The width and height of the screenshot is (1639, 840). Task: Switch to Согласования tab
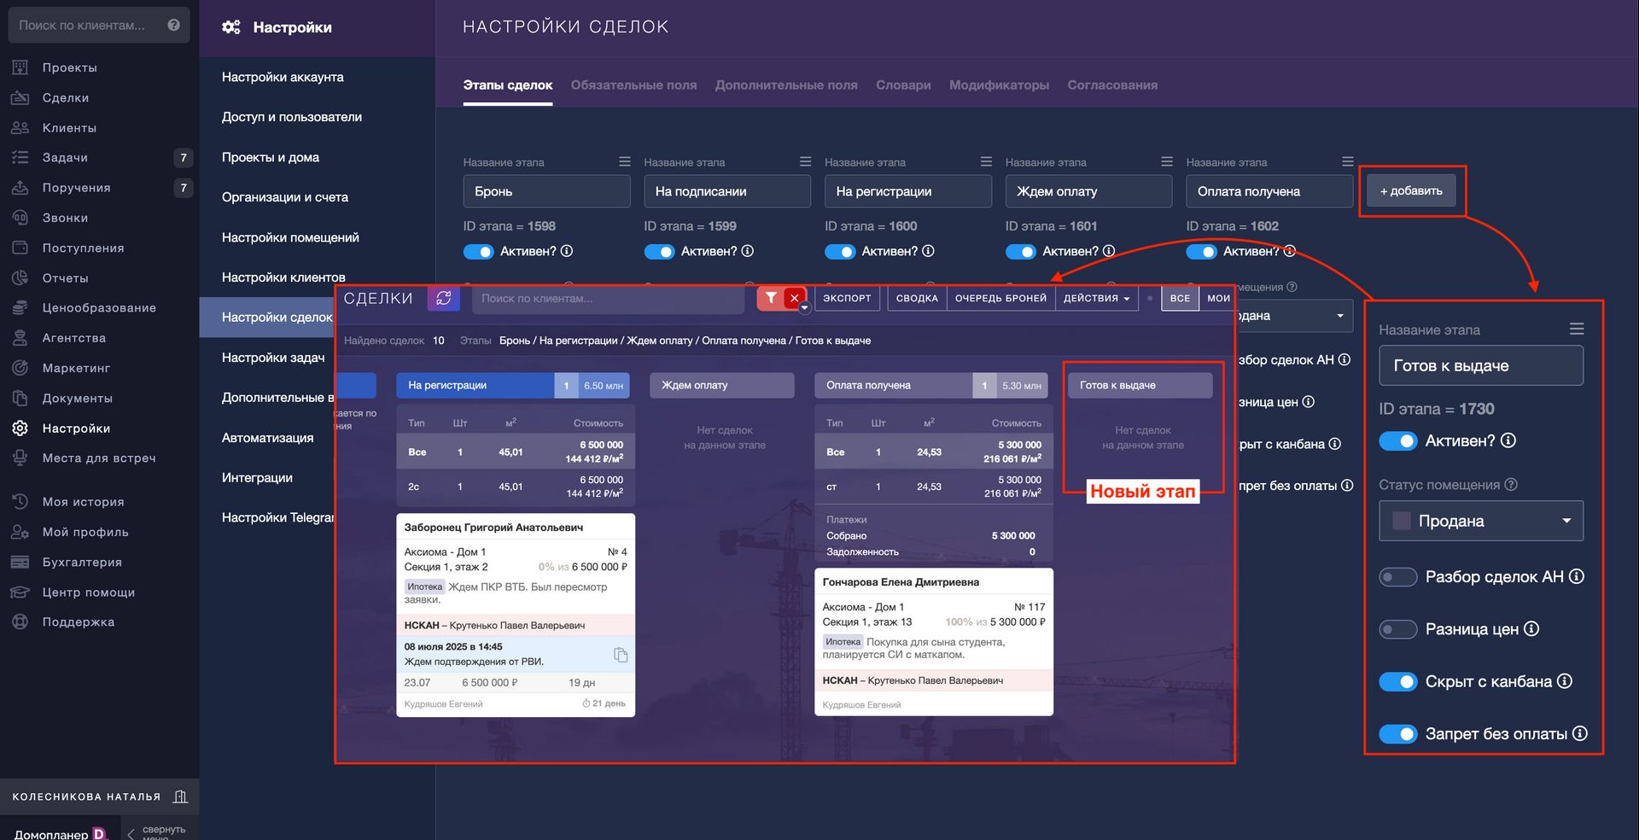tap(1112, 85)
